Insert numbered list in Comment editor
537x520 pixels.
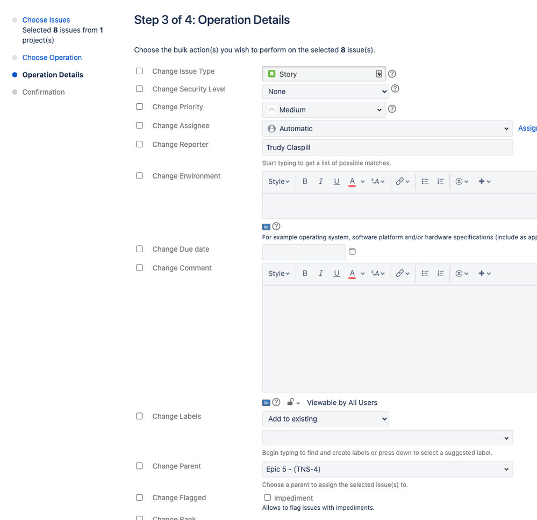click(440, 273)
